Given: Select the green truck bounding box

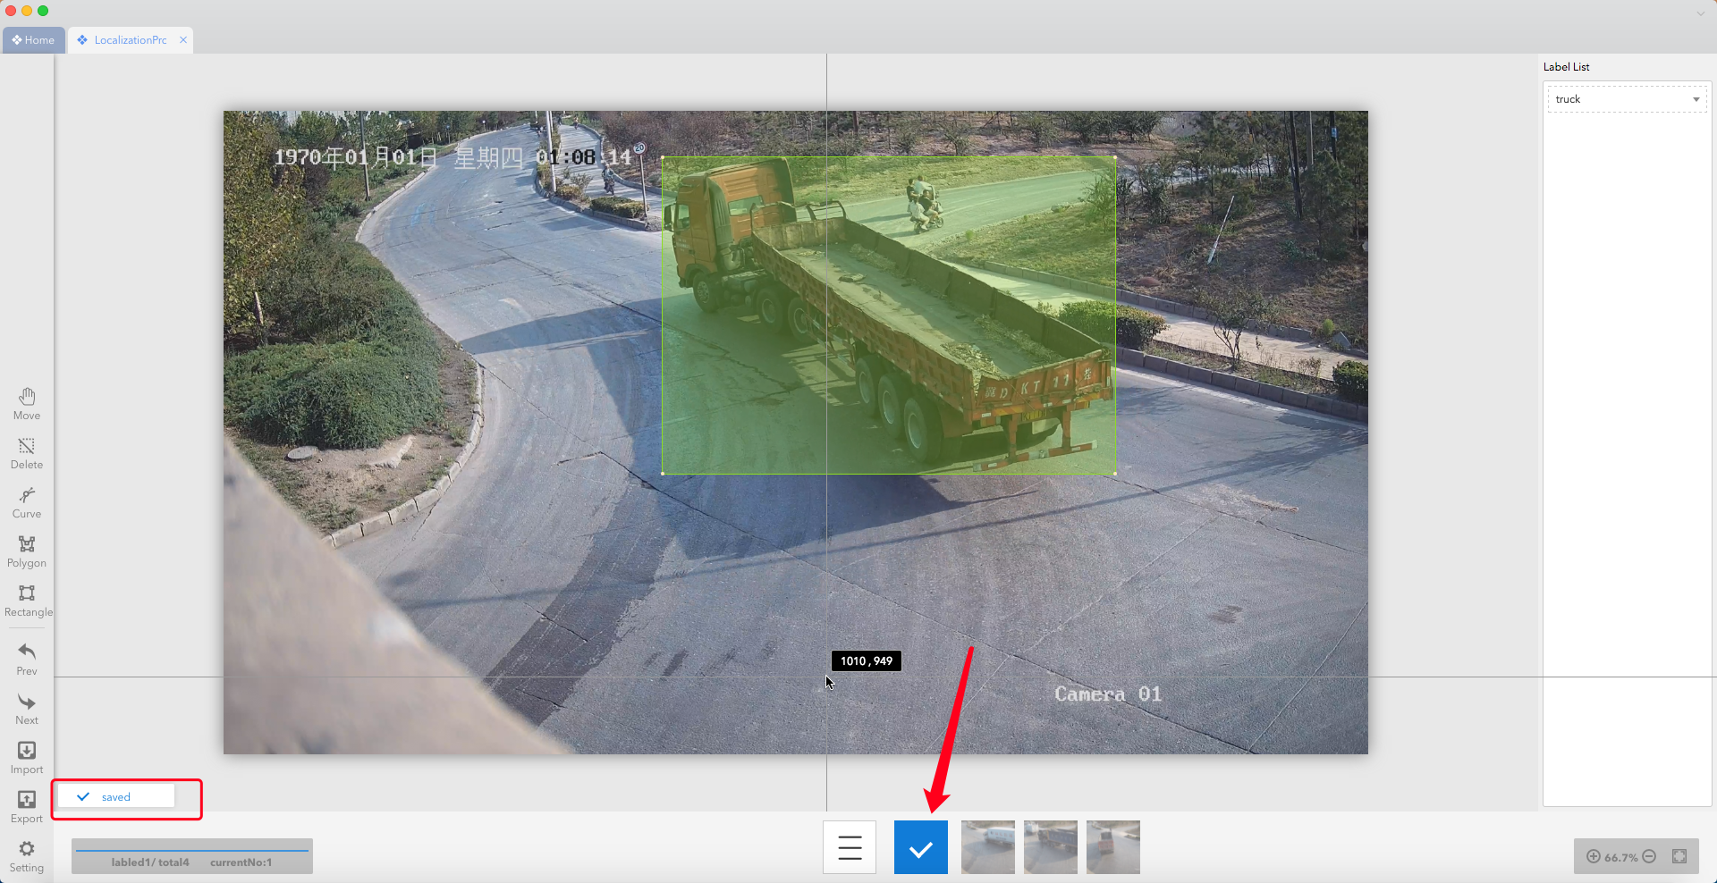Looking at the screenshot, I should [888, 315].
